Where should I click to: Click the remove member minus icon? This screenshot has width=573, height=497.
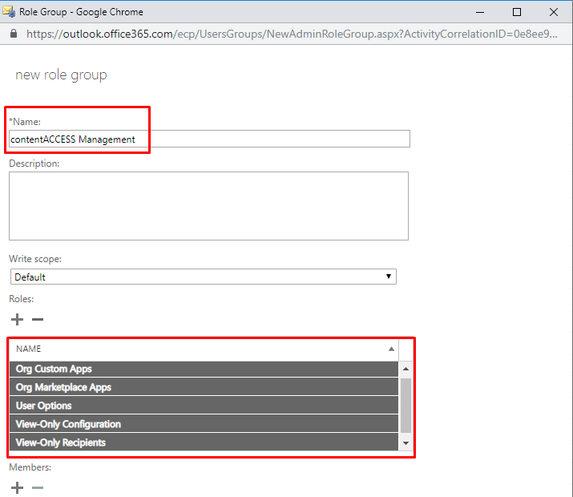37,487
